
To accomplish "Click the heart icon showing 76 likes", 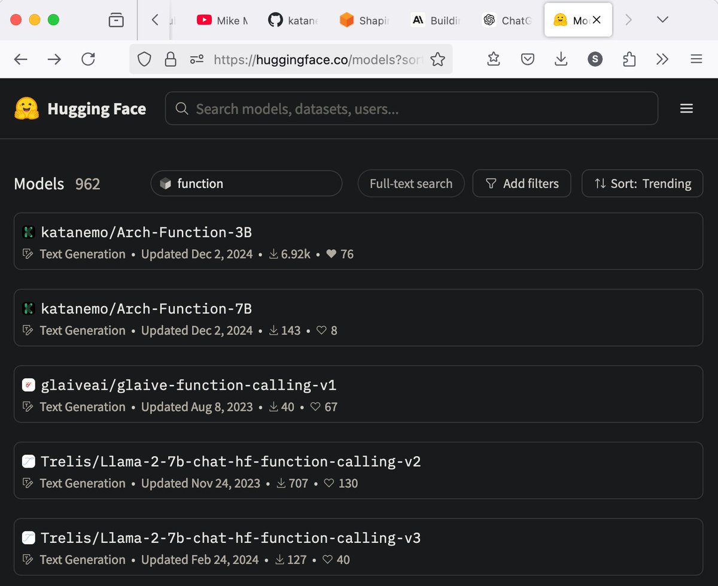I will [331, 254].
